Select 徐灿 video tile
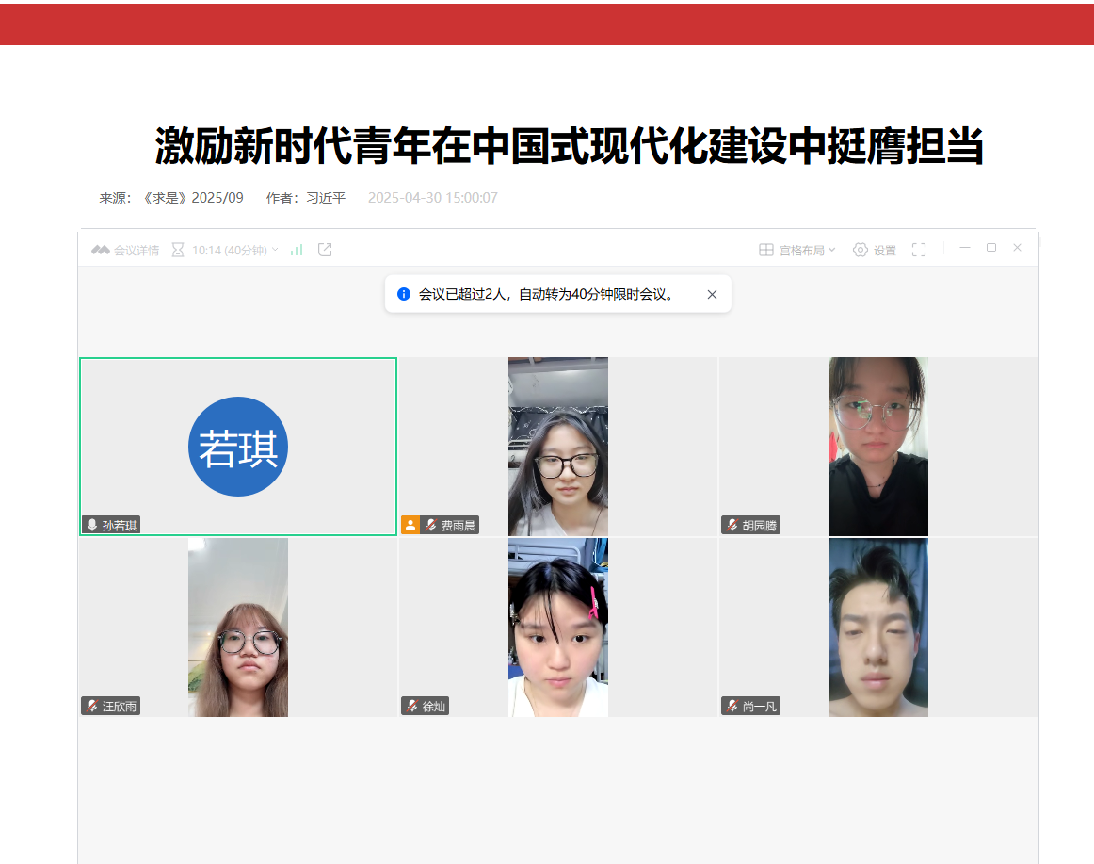Screen dimensions: 1094x864 [x=558, y=628]
